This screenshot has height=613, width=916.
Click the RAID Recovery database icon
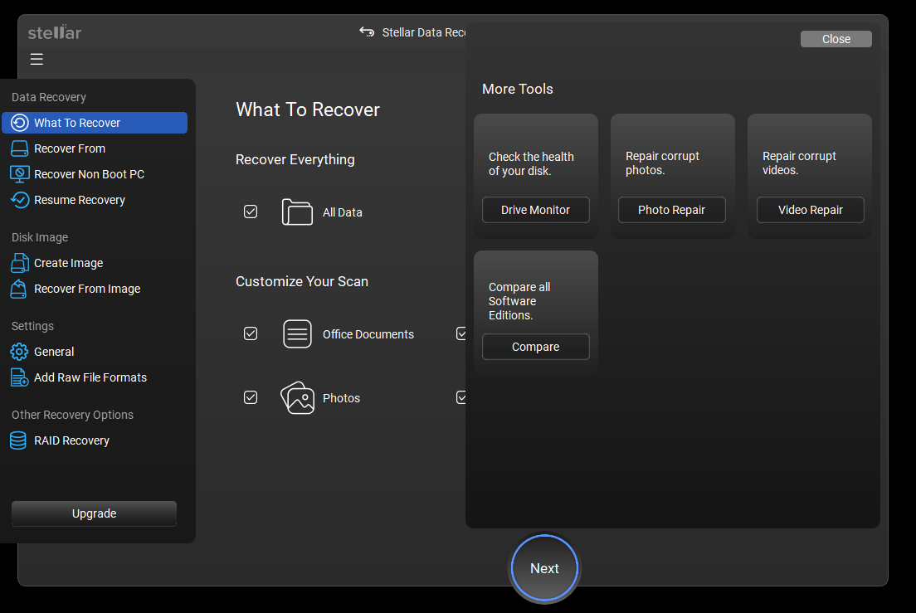pos(18,440)
